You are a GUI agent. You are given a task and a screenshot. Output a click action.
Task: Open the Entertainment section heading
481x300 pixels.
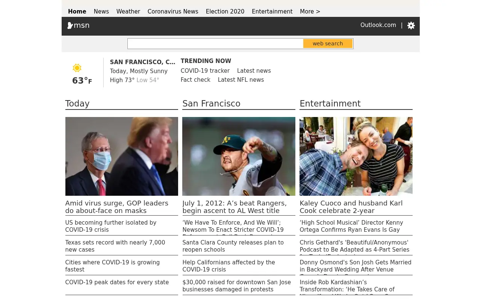(x=330, y=103)
